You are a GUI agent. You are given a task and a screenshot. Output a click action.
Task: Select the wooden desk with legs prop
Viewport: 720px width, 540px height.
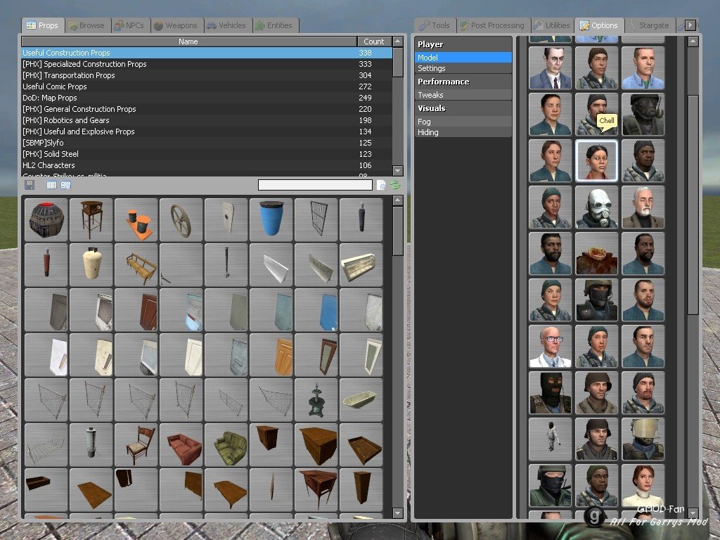click(x=316, y=489)
